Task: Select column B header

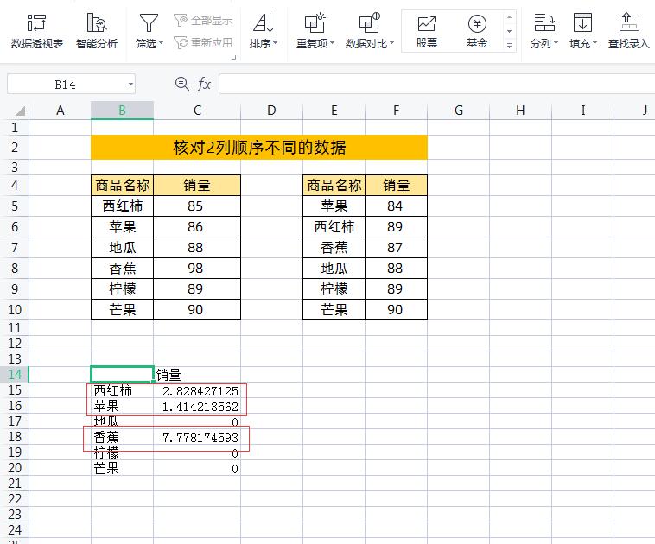Action: click(x=122, y=111)
